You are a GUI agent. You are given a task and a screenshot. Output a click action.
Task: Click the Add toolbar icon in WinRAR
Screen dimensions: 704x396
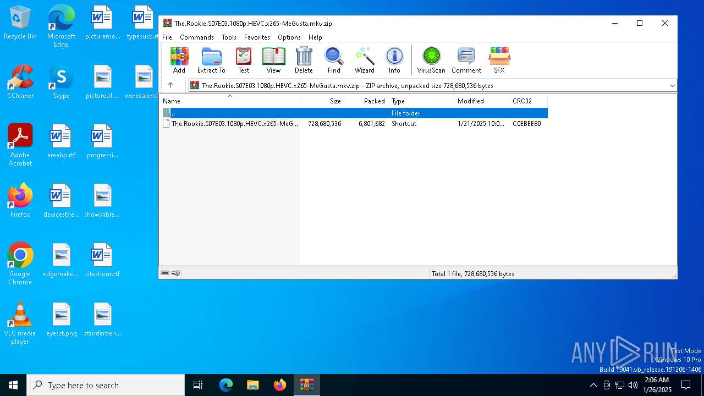pos(179,60)
